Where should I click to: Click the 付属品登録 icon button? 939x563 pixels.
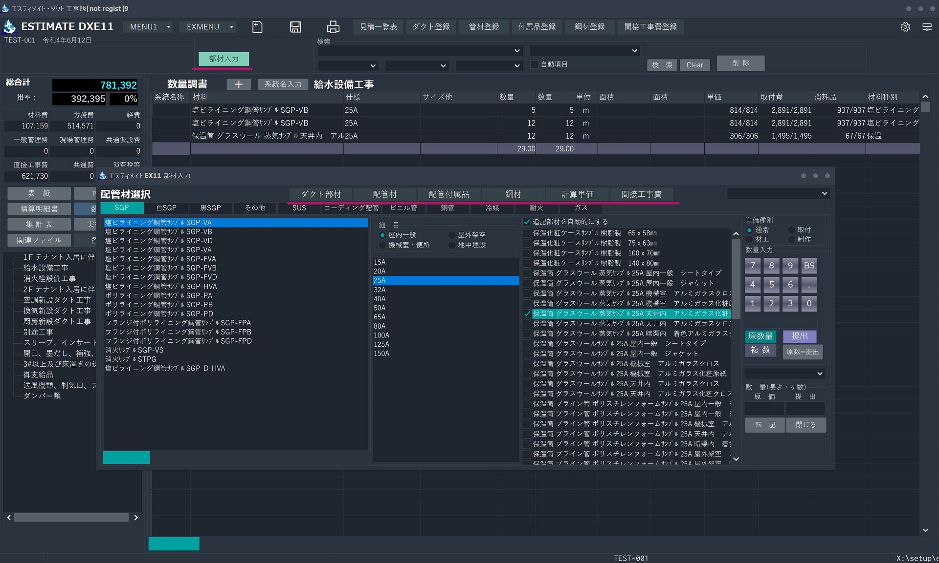pyautogui.click(x=537, y=26)
